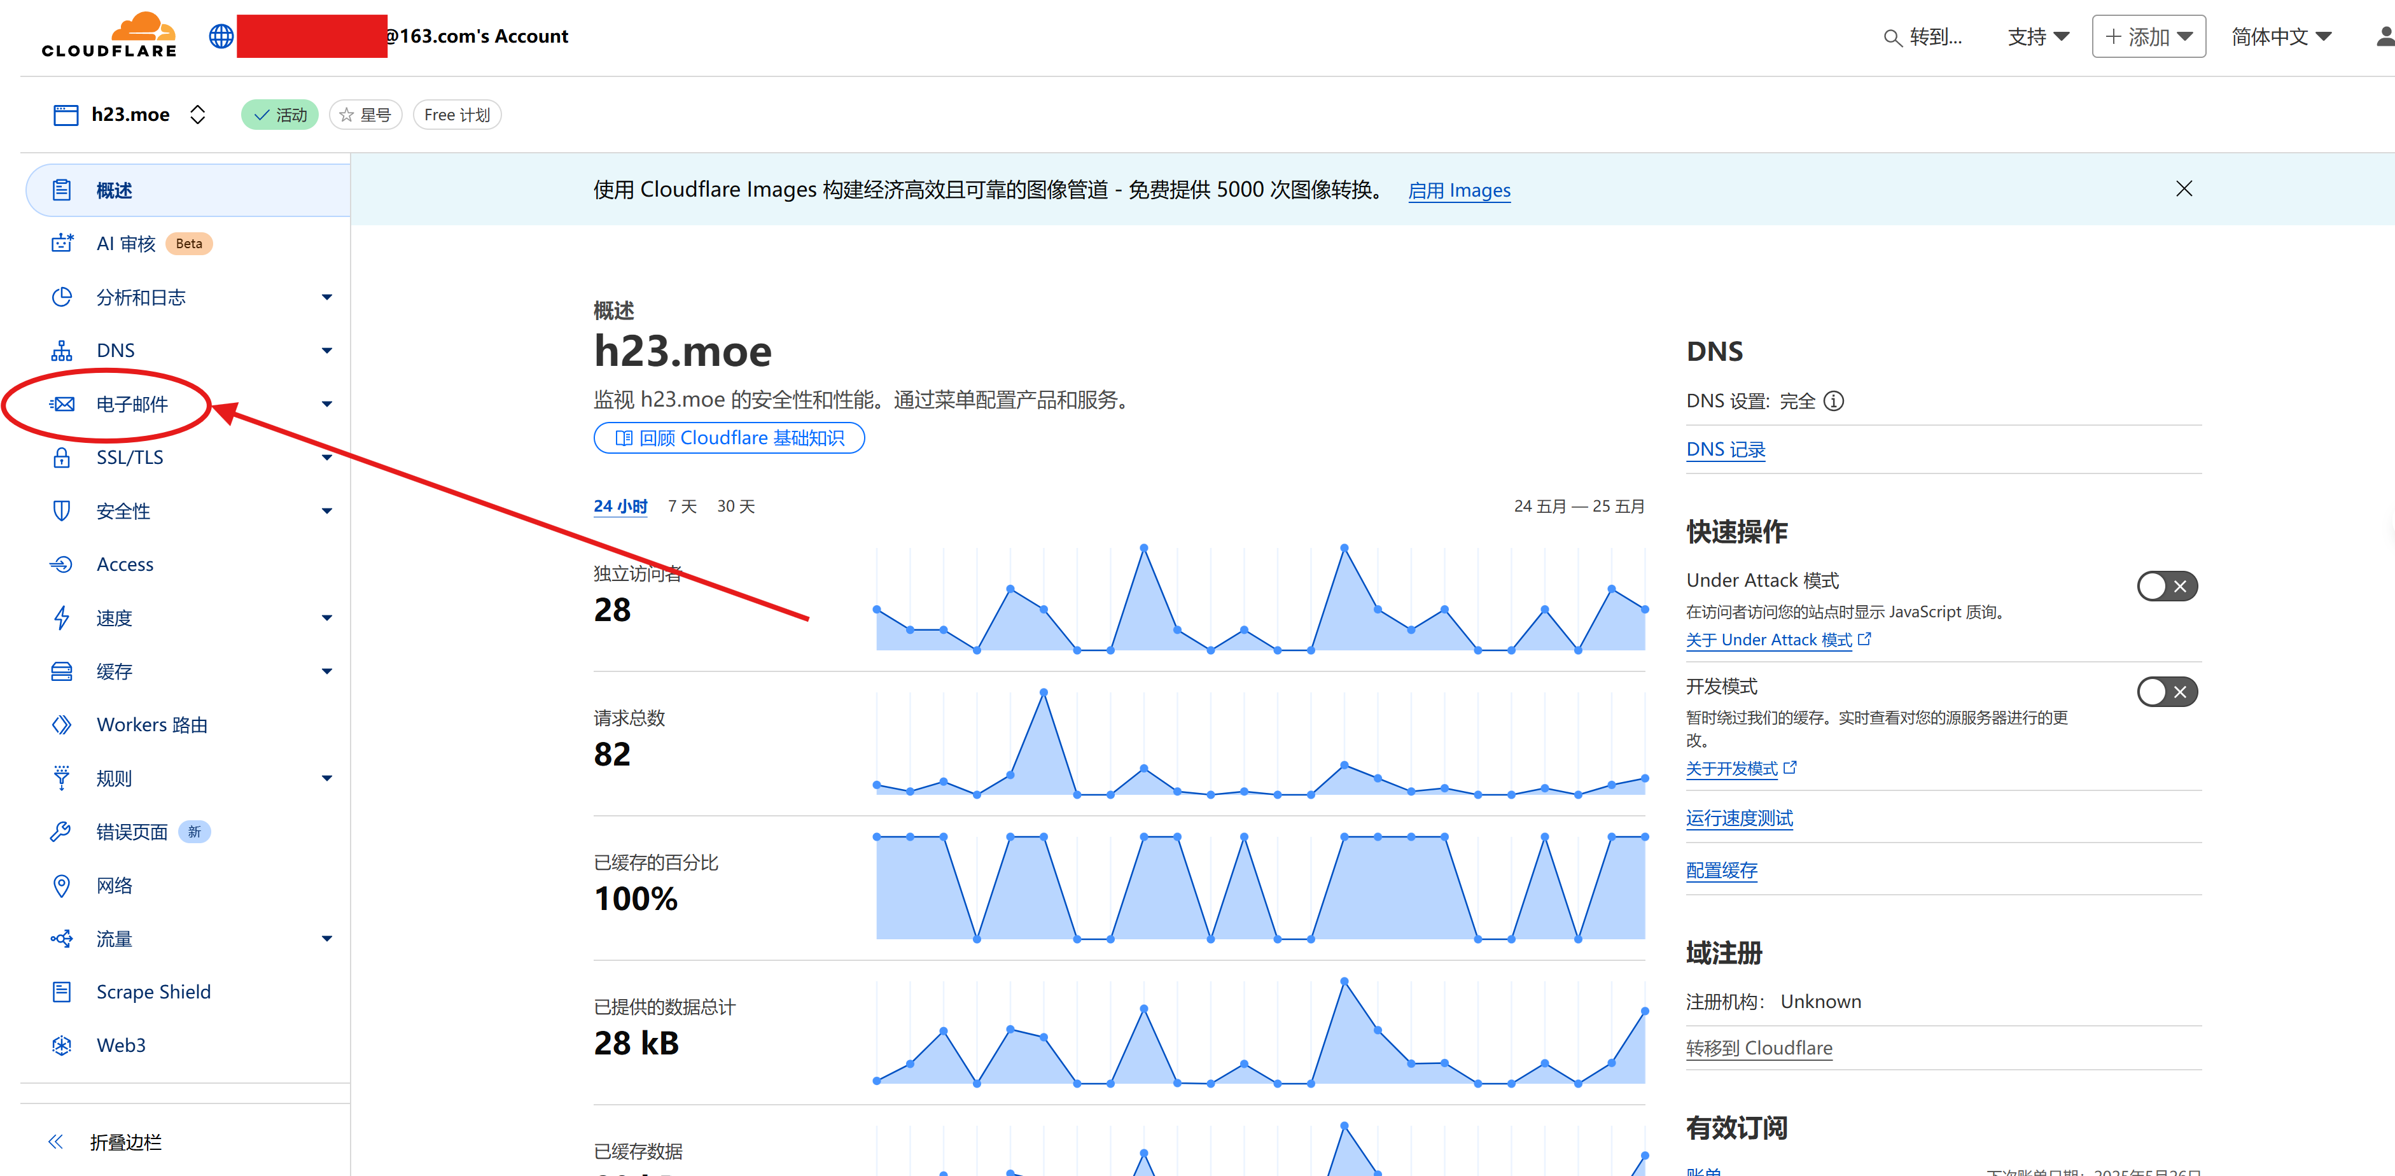
Task: Open the h23.moe domain switcher
Action: click(x=197, y=115)
